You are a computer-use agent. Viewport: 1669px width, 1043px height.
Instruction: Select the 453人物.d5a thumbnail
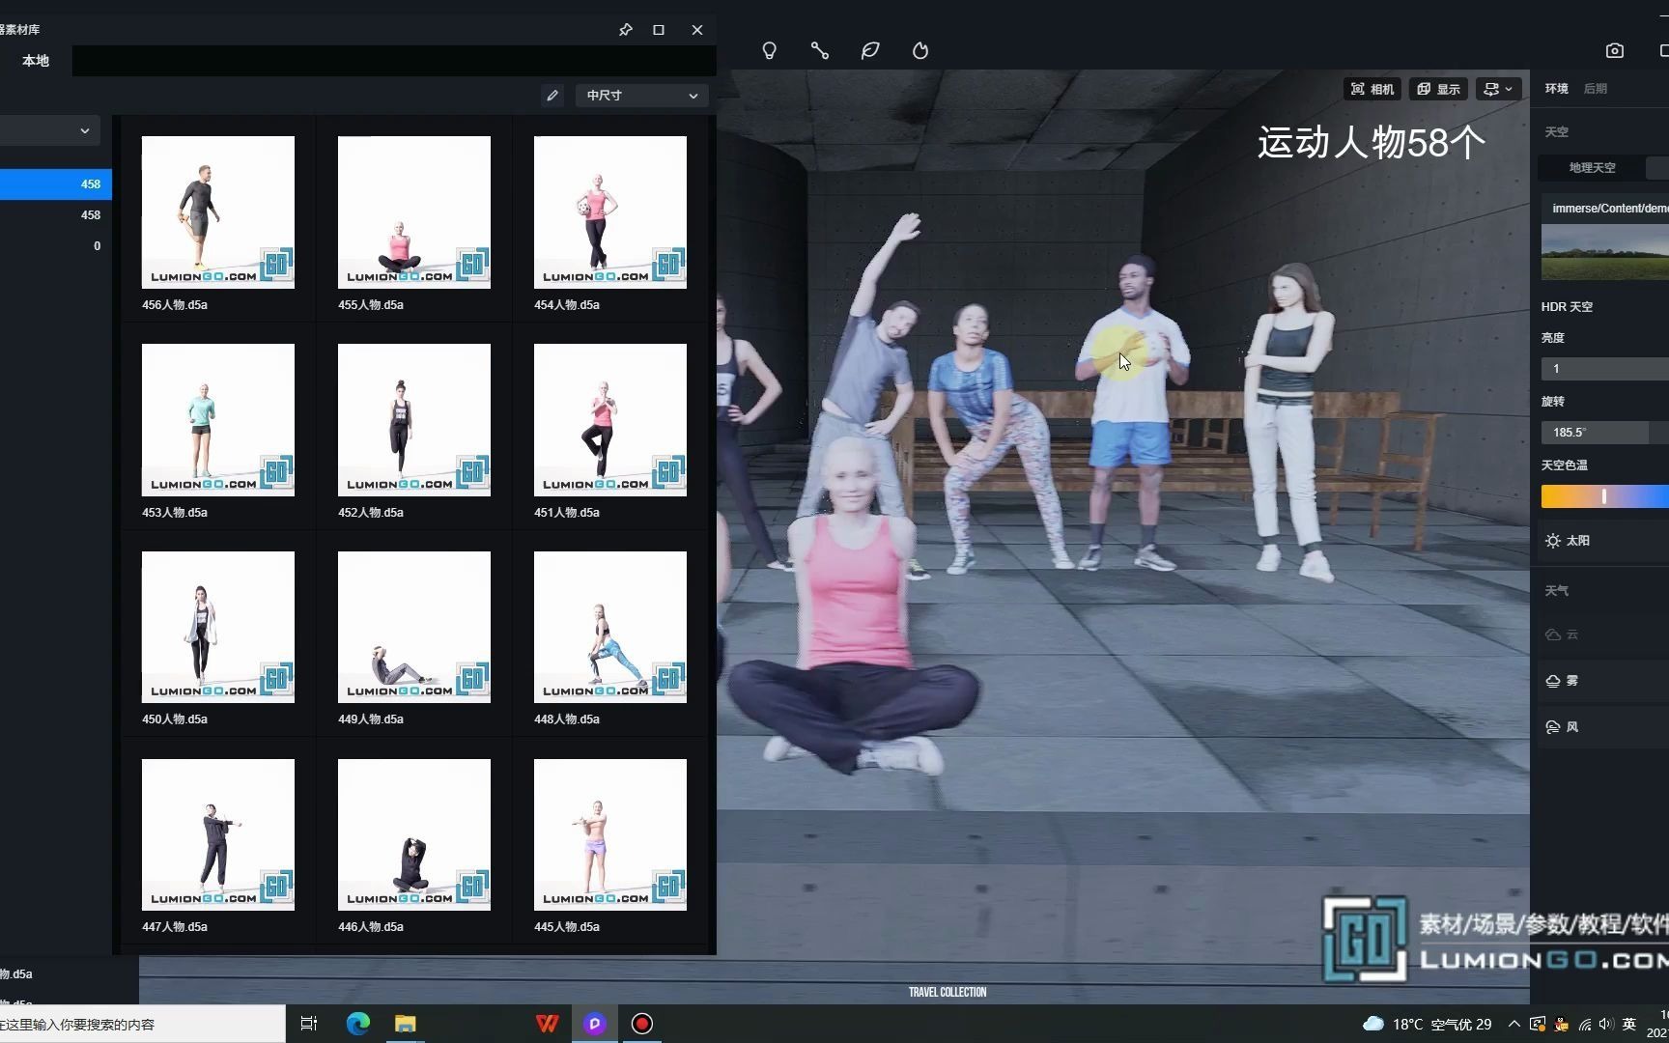point(218,419)
